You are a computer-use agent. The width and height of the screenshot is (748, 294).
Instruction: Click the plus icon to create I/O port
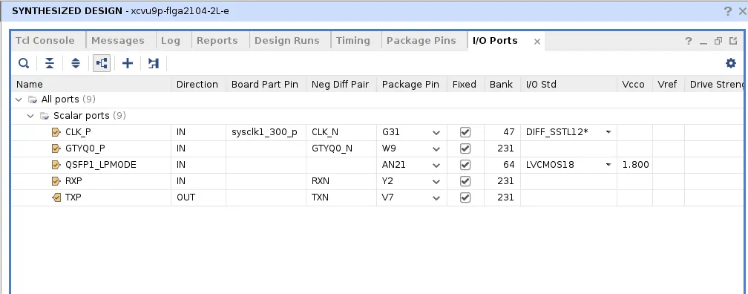pyautogui.click(x=128, y=63)
